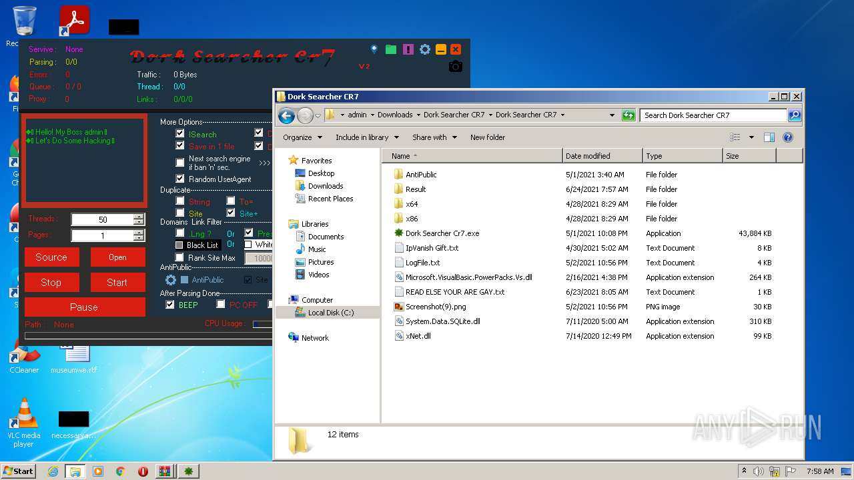The height and width of the screenshot is (480, 854).
Task: Open Windows Media Player taskbar icon
Action: click(x=98, y=471)
